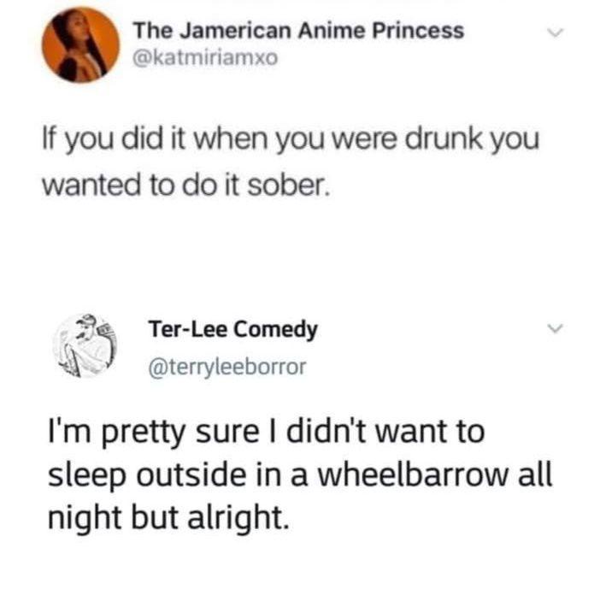Click the word "alright." in the reply
The image size is (612, 595).
pos(238,518)
